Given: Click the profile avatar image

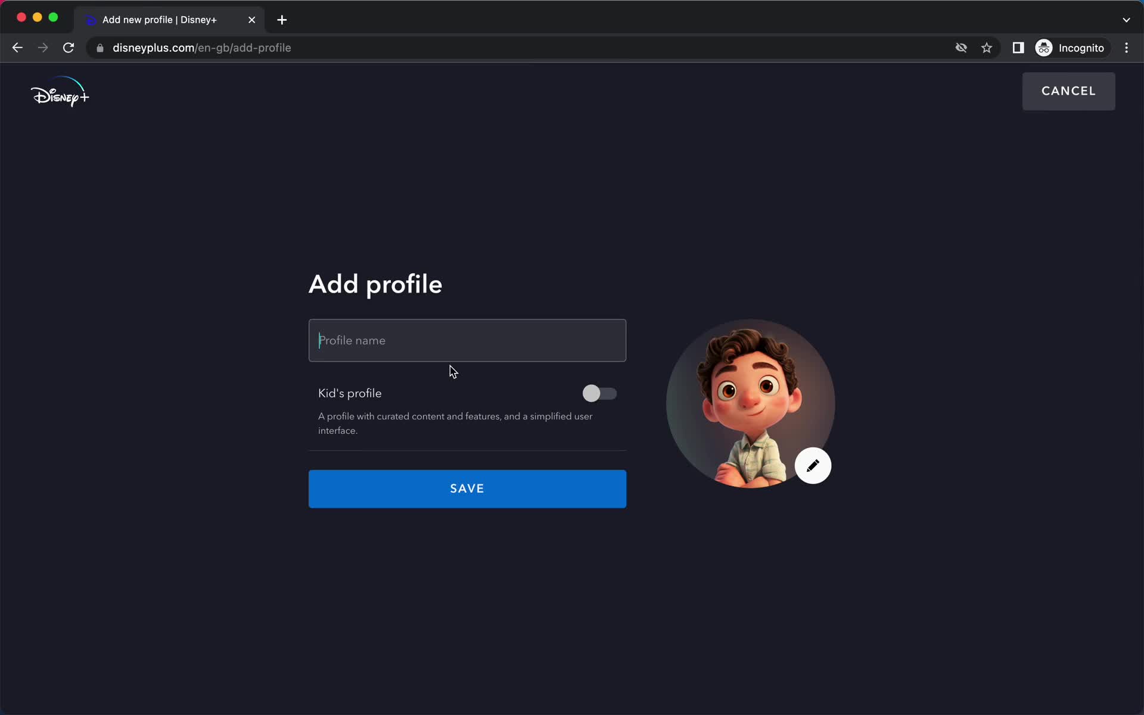Looking at the screenshot, I should [x=750, y=403].
